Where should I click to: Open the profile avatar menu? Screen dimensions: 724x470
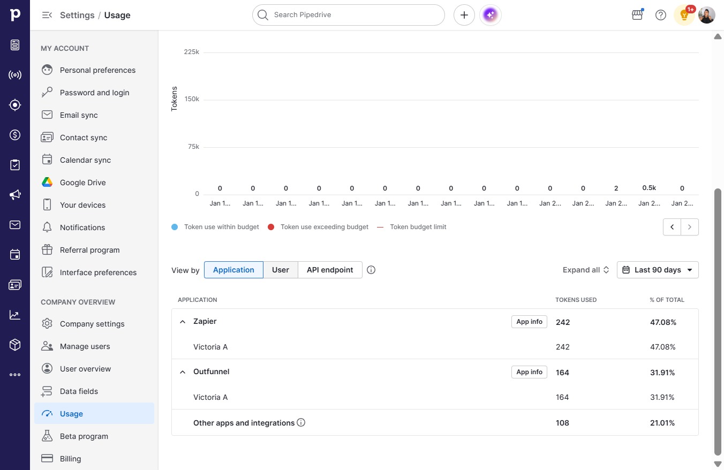point(707,15)
